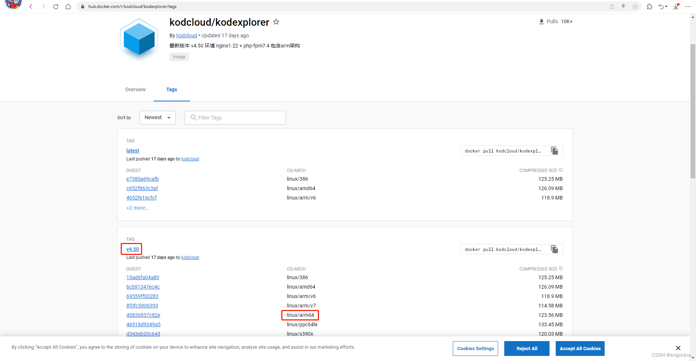This screenshot has width=696, height=361.
Task: Click the kodexplorer blue cube logo
Action: [139, 39]
